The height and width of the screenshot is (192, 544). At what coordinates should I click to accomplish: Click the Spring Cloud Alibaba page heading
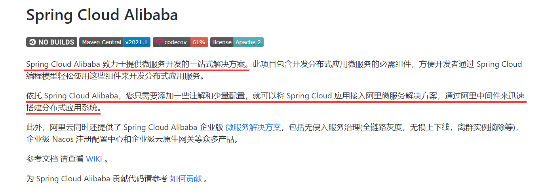coord(102,15)
